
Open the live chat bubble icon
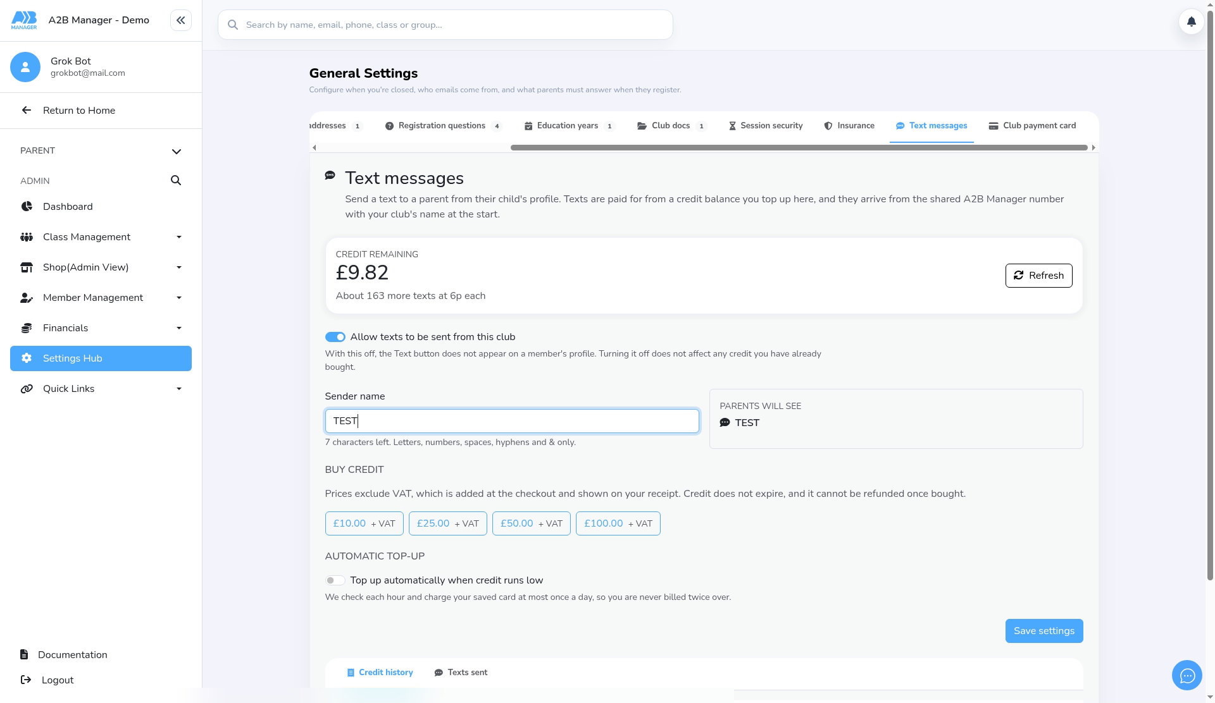pos(1187,676)
